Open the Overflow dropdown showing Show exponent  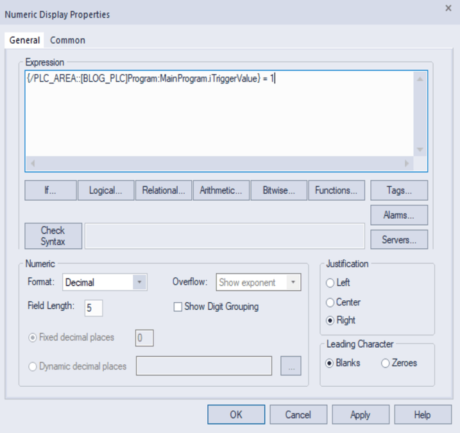(x=259, y=282)
